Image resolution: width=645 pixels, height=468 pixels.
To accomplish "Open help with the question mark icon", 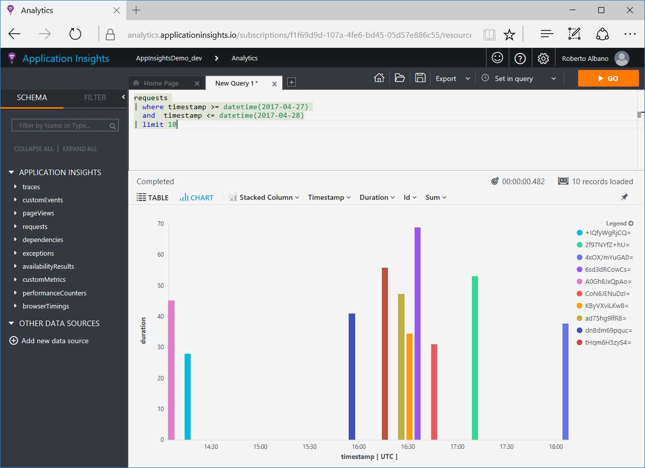I will click(x=520, y=58).
